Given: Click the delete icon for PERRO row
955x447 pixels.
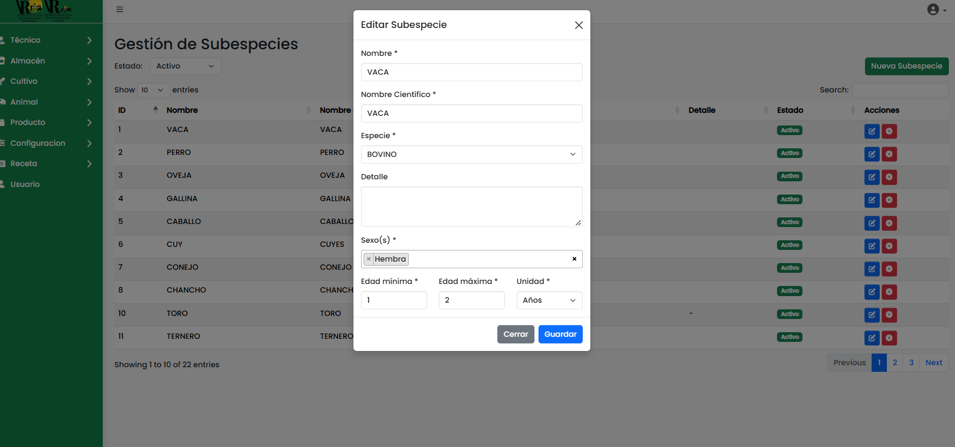Looking at the screenshot, I should (x=889, y=154).
